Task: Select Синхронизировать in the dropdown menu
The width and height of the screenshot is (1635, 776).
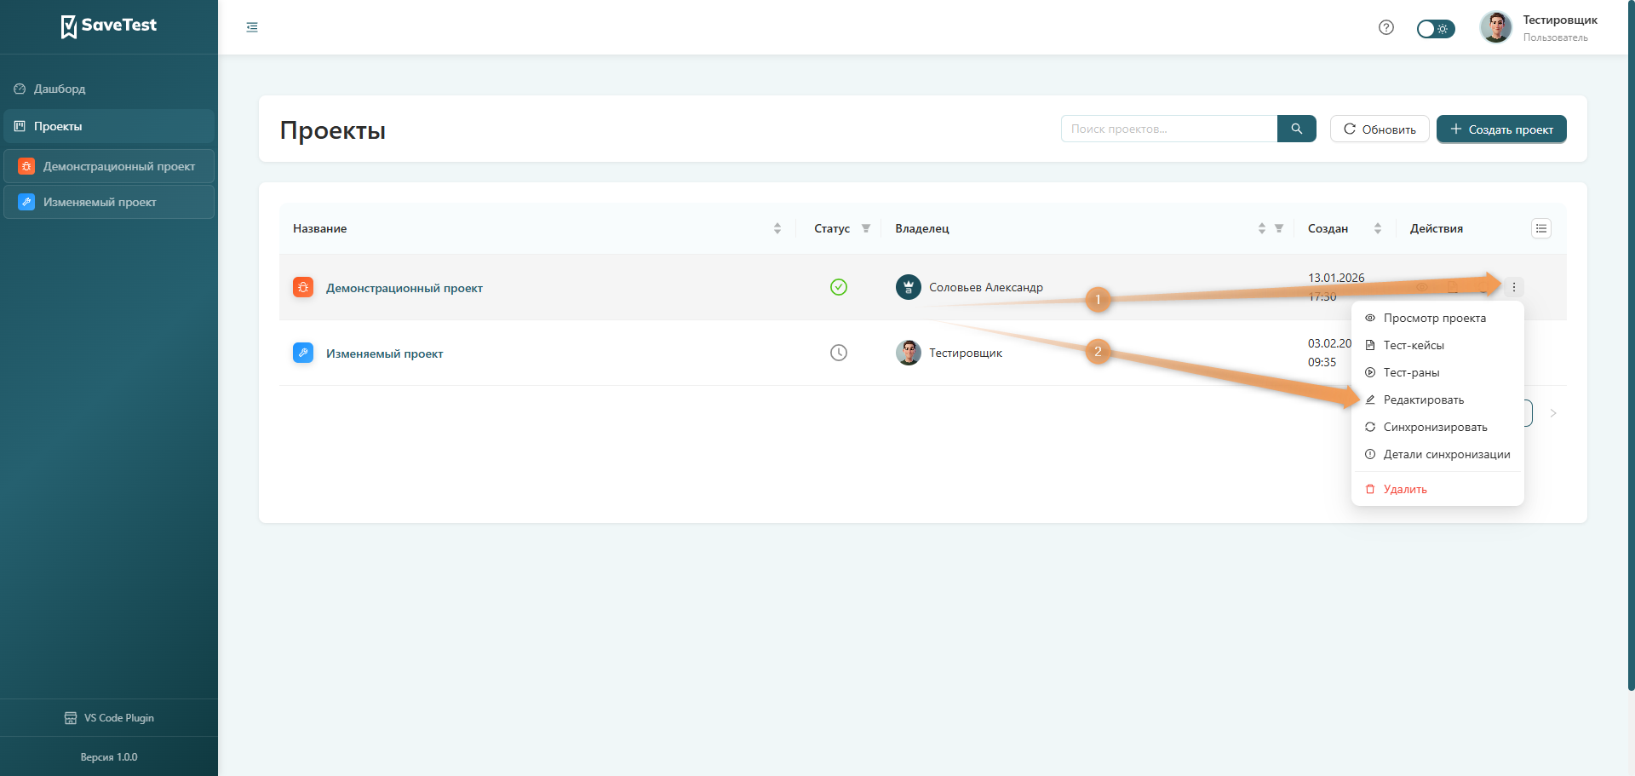Action: point(1435,427)
